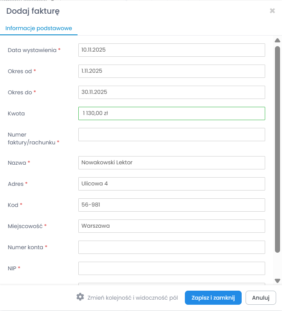Open Zmień kolejność i widoczność pól link
Image resolution: width=282 pixels, height=311 pixels.
132,298
